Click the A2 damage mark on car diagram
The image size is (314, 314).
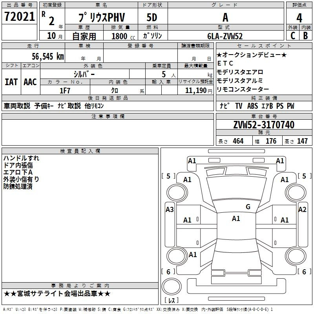[x=302, y=210]
